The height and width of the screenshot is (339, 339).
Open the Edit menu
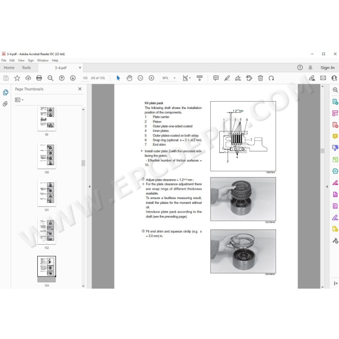tap(12, 61)
